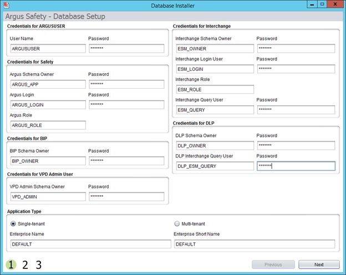Click the Interchange Login User password field
The height and width of the screenshot is (275, 346).
point(296,69)
